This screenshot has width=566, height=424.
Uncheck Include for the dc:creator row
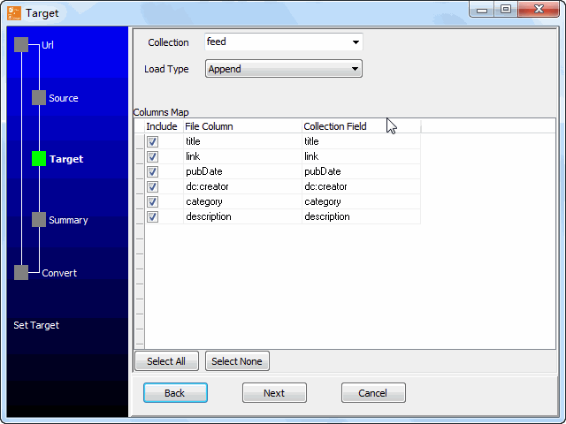pos(153,186)
